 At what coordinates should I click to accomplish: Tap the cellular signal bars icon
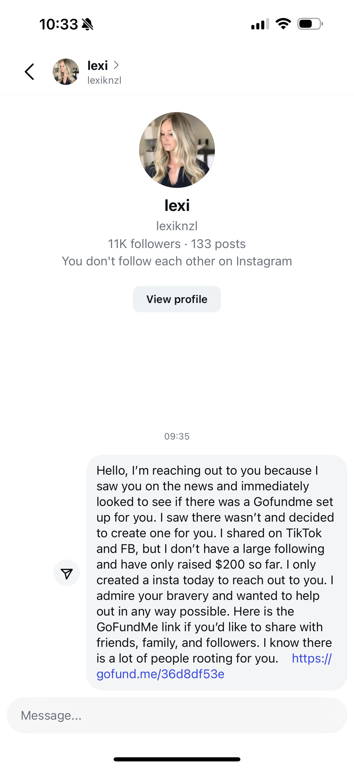pyautogui.click(x=260, y=24)
